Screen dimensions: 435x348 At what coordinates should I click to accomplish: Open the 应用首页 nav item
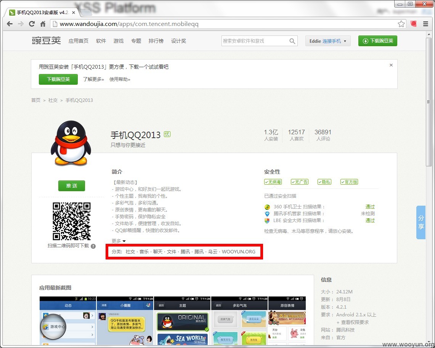pos(79,41)
